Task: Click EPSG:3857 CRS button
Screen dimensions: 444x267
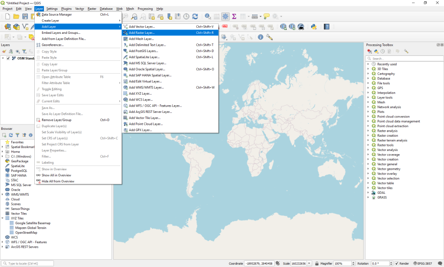Action: pyautogui.click(x=423, y=263)
